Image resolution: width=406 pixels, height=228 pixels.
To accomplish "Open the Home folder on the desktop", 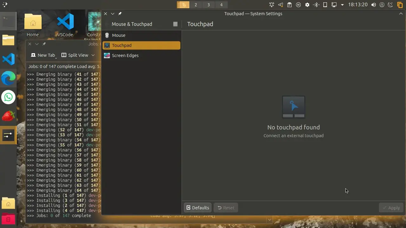I will (x=33, y=25).
